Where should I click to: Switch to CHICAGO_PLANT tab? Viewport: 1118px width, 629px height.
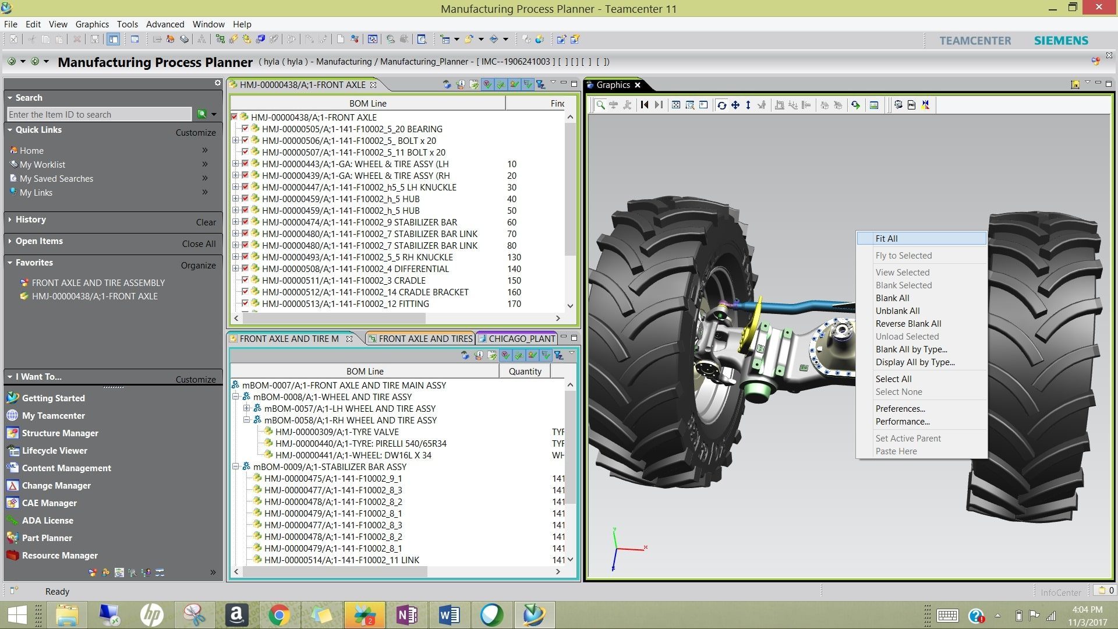coord(521,338)
